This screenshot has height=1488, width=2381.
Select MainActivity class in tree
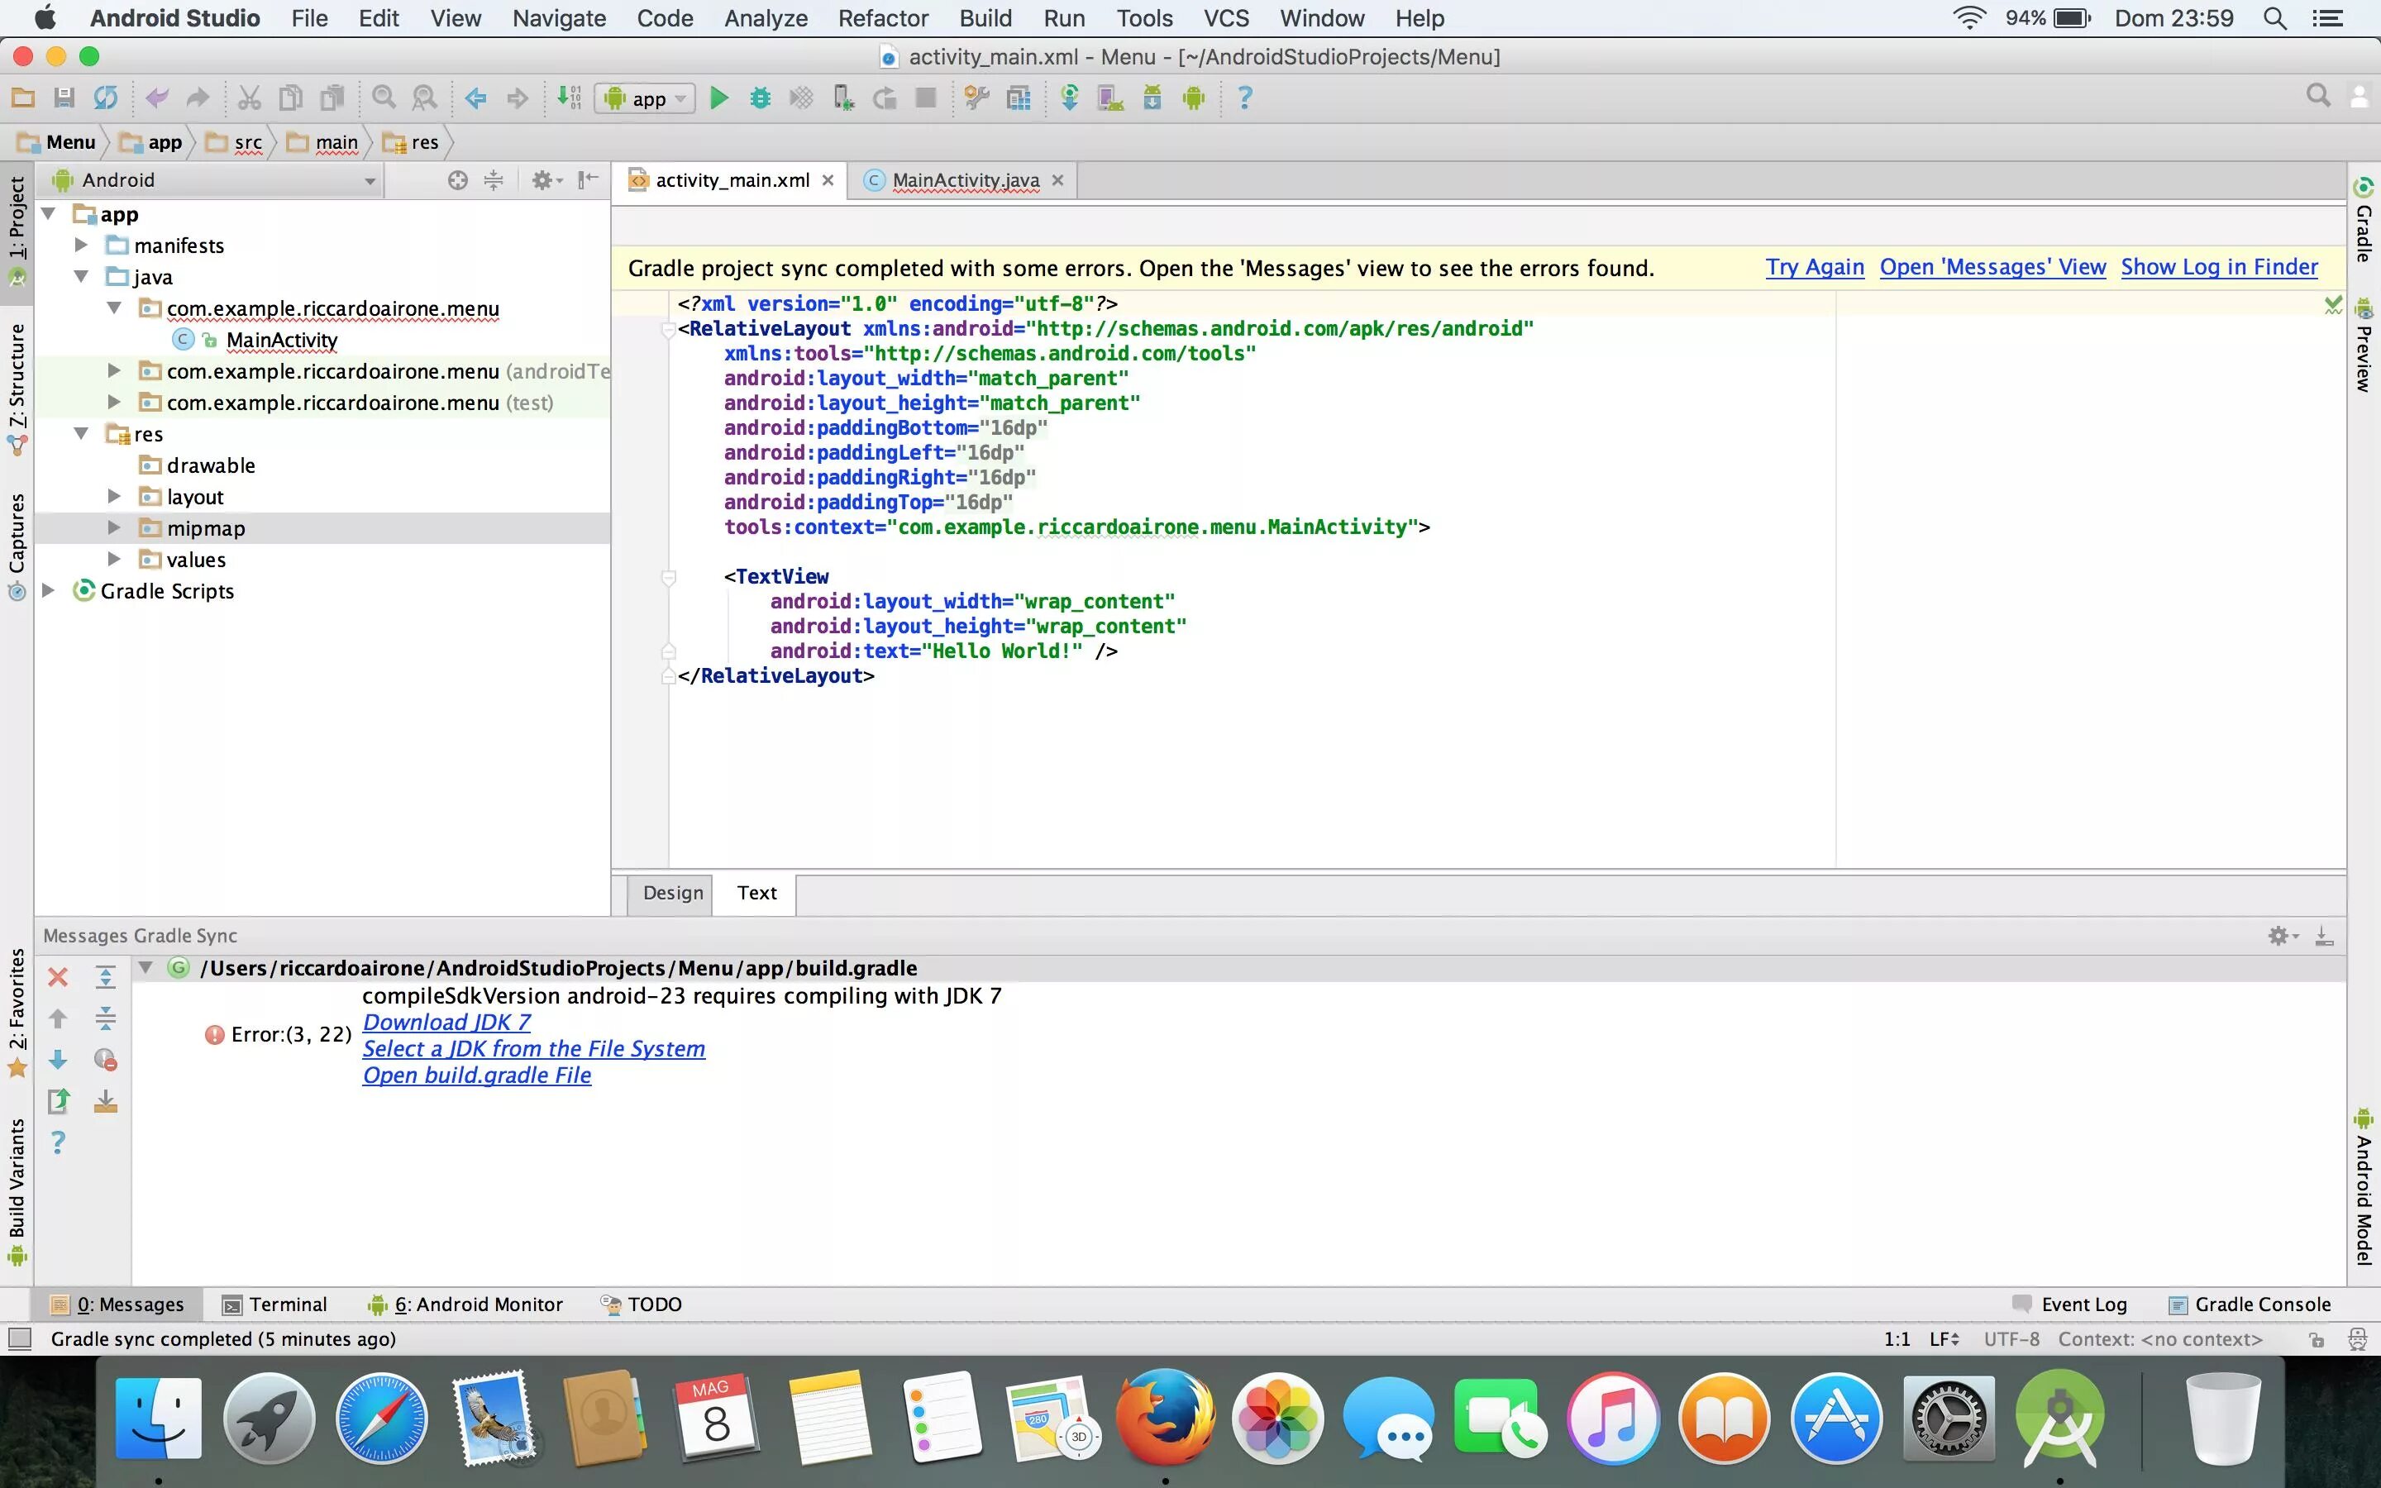[281, 340]
